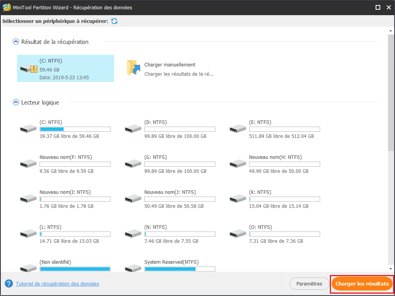Select the Non identifié drive icon
Image resolution: width=395 pixels, height=296 pixels.
(x=28, y=268)
